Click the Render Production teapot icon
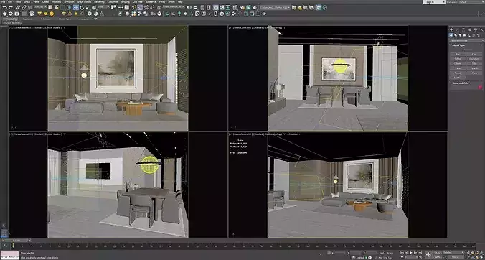 point(254,7)
